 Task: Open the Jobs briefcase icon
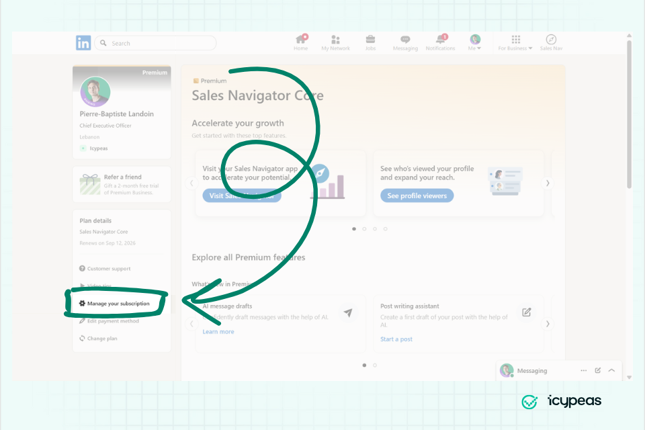tap(370, 42)
